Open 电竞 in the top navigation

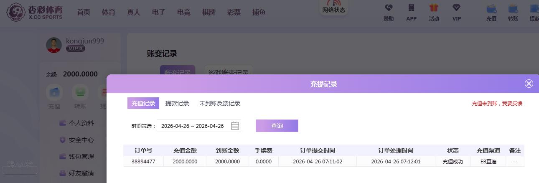point(184,12)
